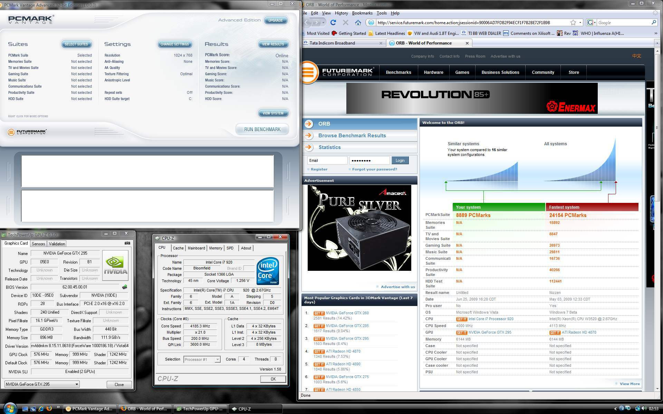Switch to the Cache tab in CPU-Z
663x414 pixels.
[178, 248]
